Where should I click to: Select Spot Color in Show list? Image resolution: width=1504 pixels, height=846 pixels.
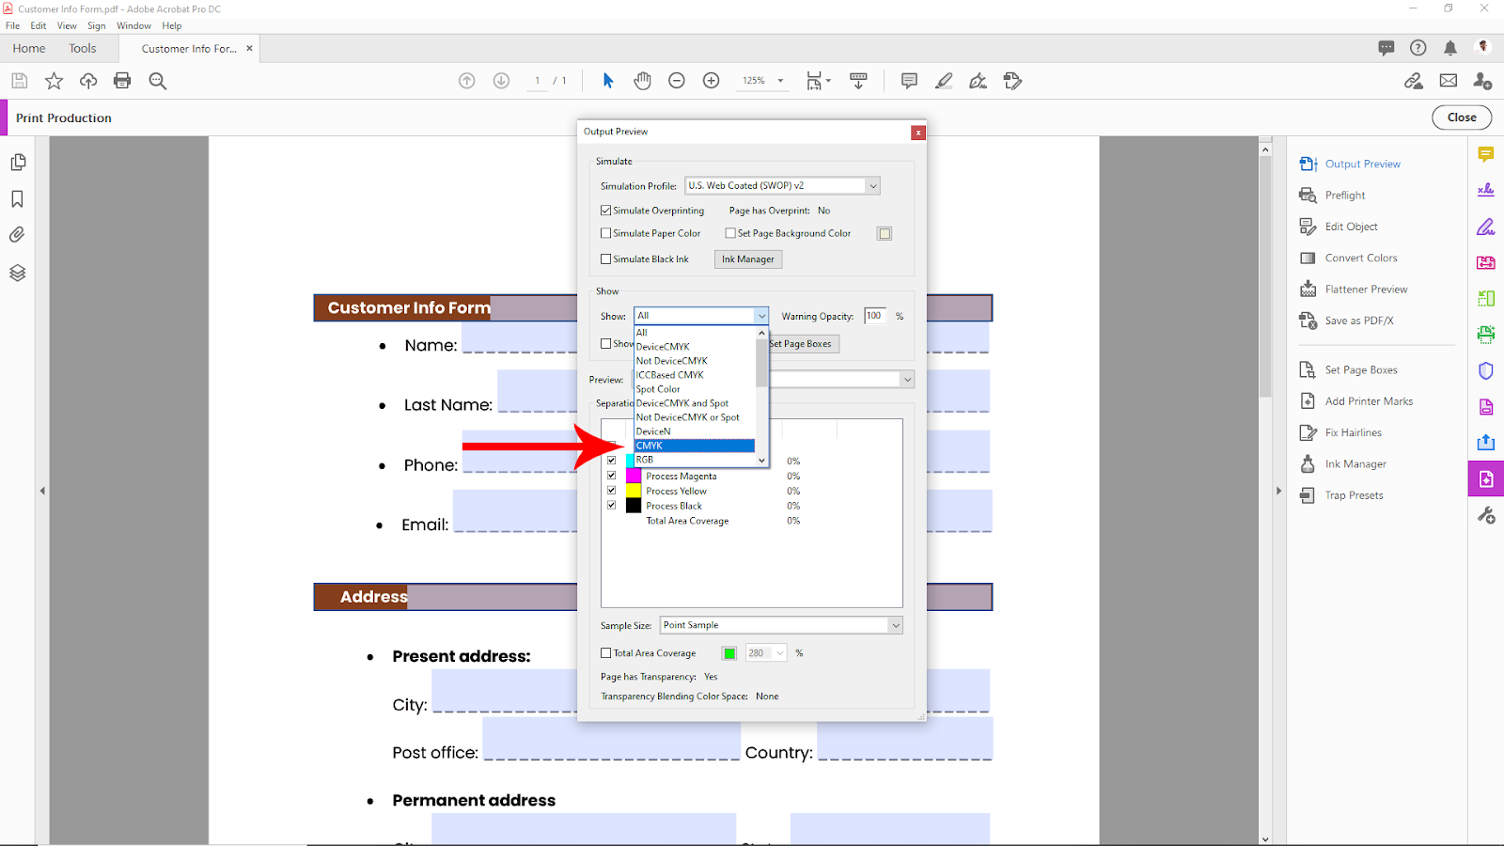pyautogui.click(x=695, y=389)
